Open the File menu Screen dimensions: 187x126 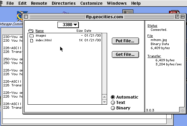pyautogui.click(x=10, y=3)
